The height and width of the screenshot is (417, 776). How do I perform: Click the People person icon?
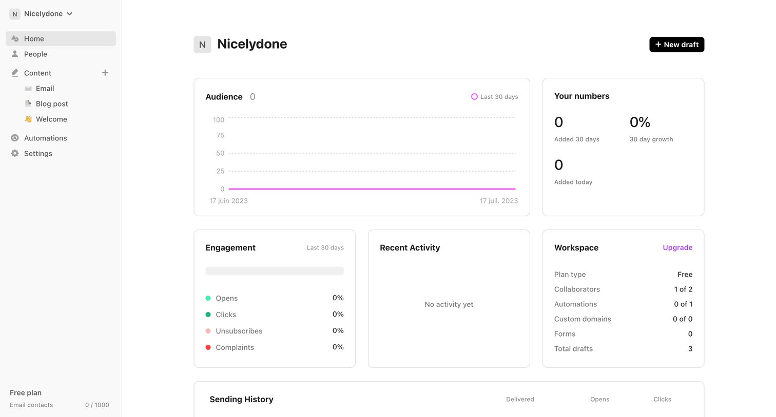tap(15, 54)
